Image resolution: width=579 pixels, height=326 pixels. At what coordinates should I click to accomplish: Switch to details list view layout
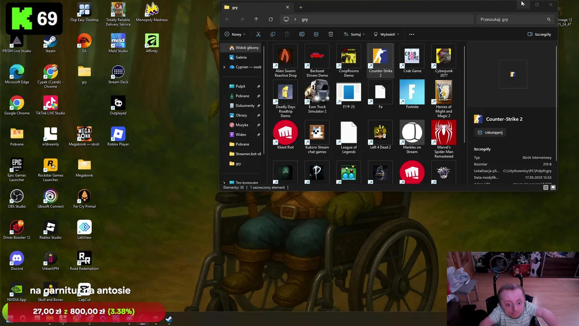pyautogui.click(x=546, y=187)
